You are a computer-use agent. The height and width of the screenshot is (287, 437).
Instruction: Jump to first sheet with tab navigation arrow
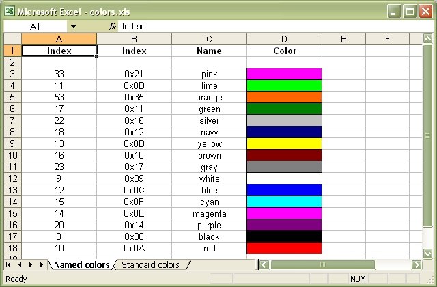(9, 264)
